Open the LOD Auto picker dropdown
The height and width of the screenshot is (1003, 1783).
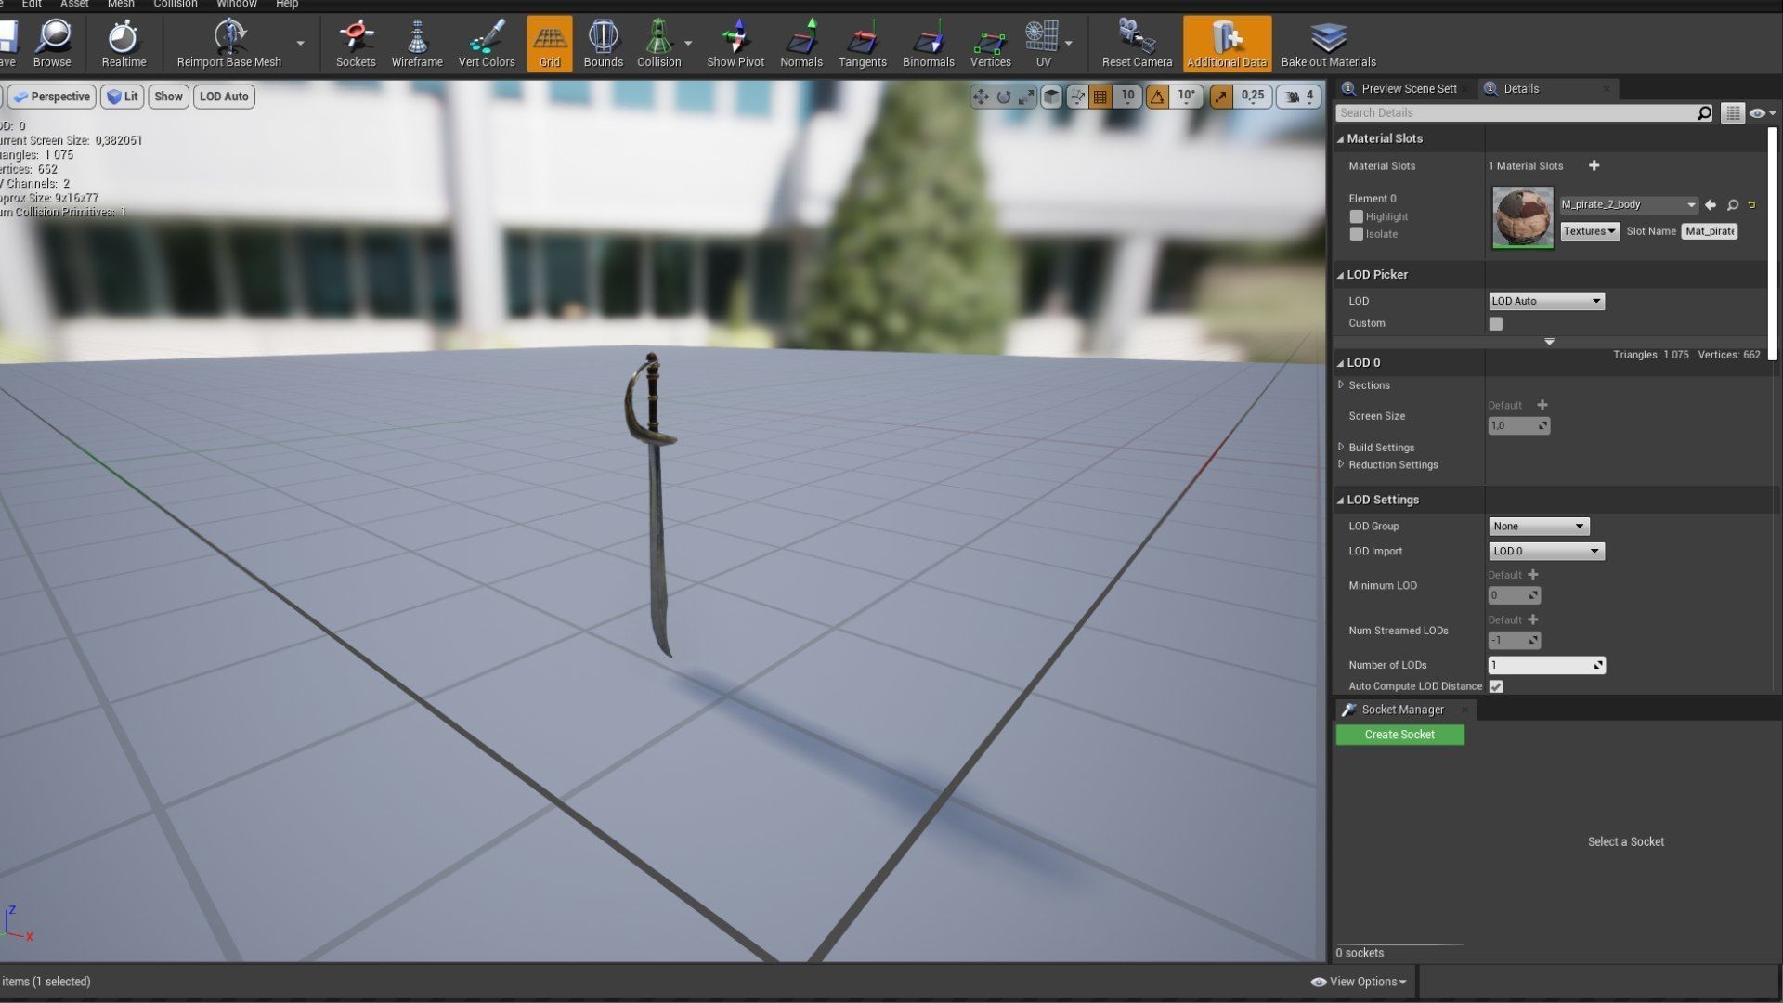1545,301
